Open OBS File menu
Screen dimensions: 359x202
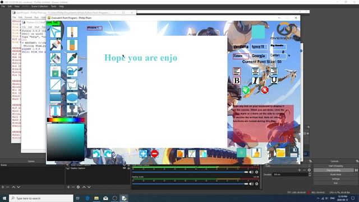click(x=3, y=6)
